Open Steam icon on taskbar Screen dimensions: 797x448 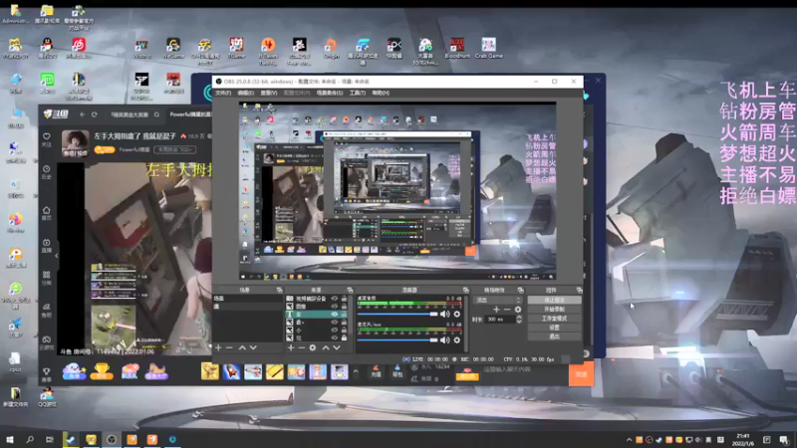point(70,440)
